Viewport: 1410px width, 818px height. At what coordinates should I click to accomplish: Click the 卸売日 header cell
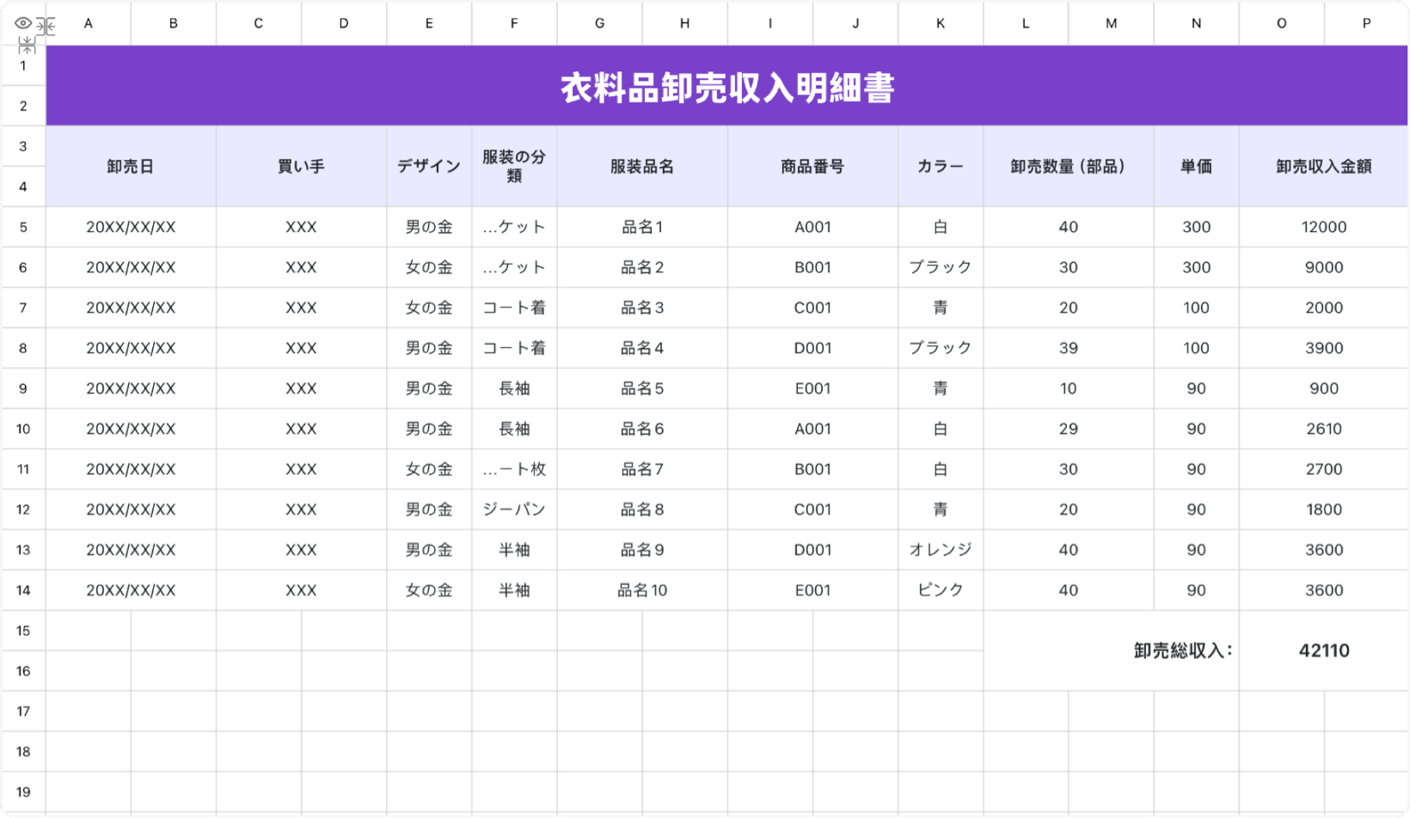click(x=131, y=167)
